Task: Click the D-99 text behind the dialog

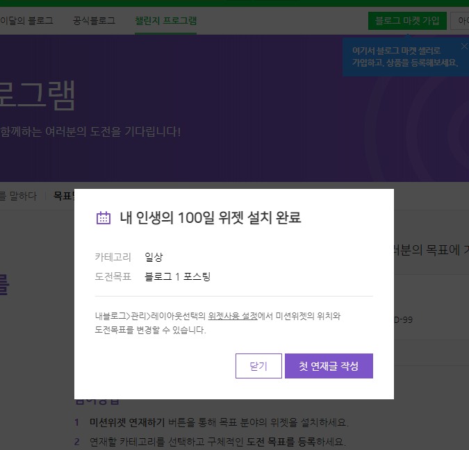Action: click(x=403, y=320)
